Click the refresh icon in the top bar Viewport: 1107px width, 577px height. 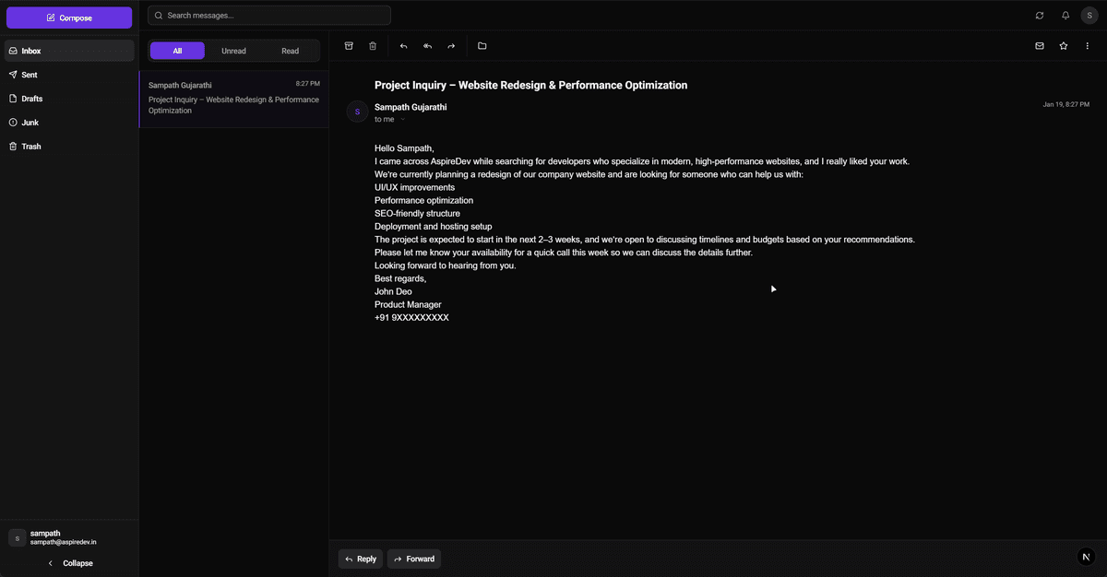pos(1040,16)
